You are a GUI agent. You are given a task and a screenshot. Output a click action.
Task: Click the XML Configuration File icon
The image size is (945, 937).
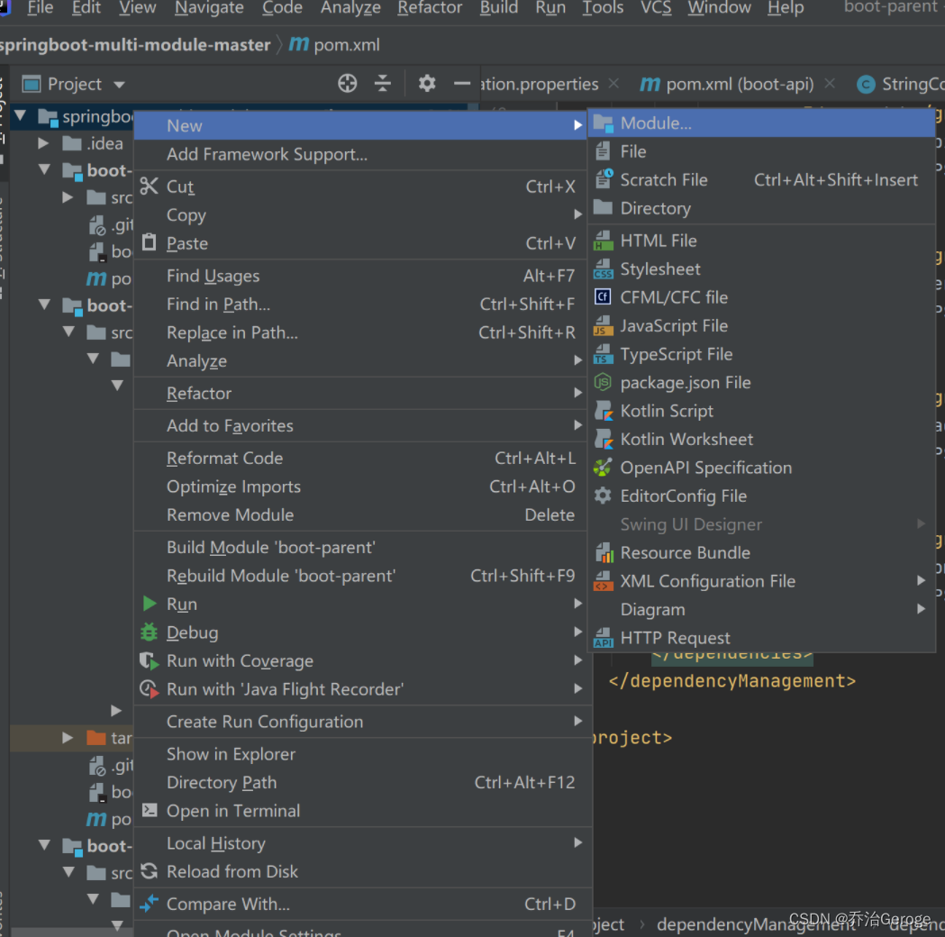pos(604,581)
